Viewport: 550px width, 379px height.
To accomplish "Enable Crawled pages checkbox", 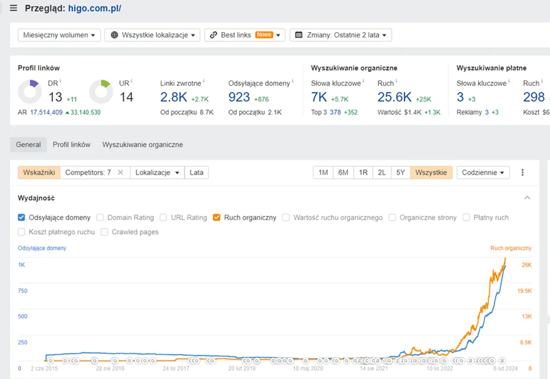I will coord(104,232).
